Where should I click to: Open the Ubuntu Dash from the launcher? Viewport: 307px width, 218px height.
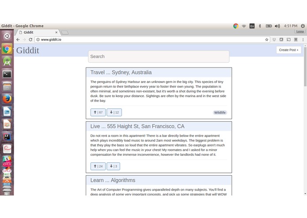7,36
